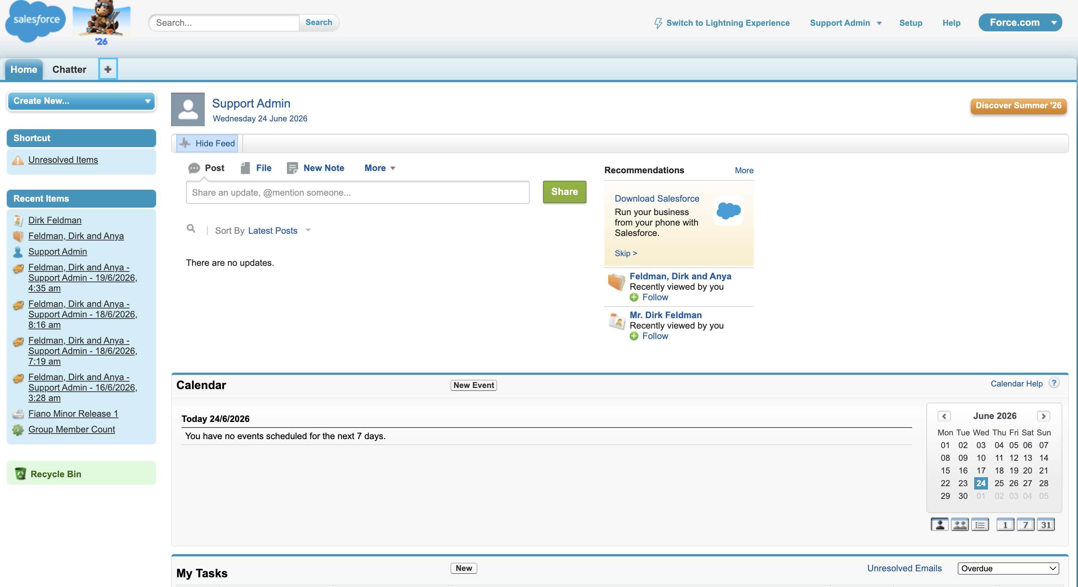Open Dirk Feldman in Recent Items

[x=55, y=220]
